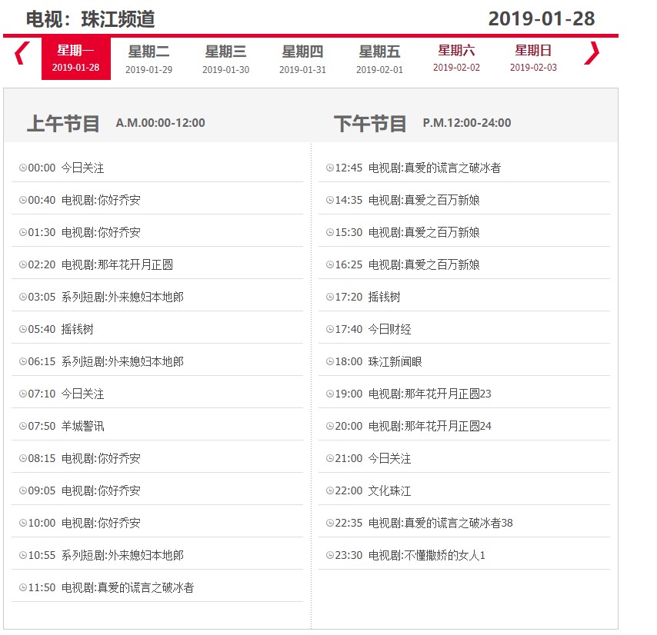Click the clock icon next to 11:50
Image resolution: width=657 pixels, height=635 pixels.
(x=23, y=587)
